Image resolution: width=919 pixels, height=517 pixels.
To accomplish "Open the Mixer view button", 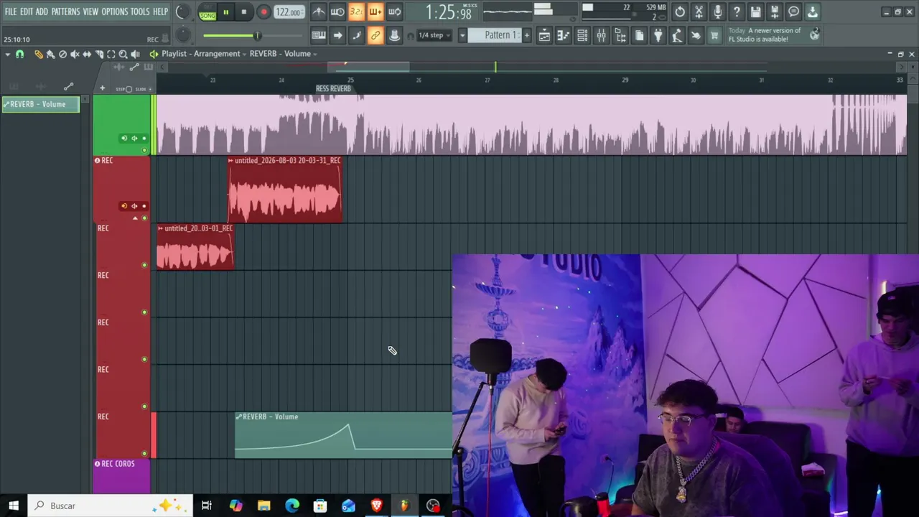I will pos(601,35).
